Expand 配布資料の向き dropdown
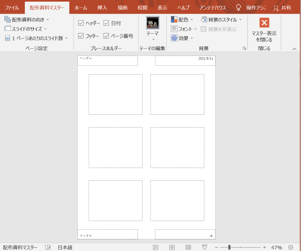301x251 pixels. point(27,20)
